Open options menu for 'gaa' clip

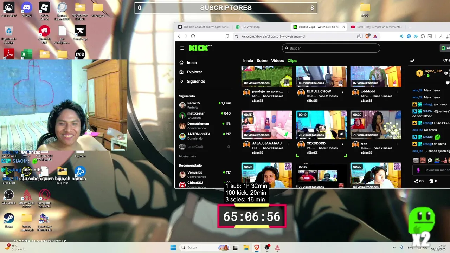coord(397,144)
